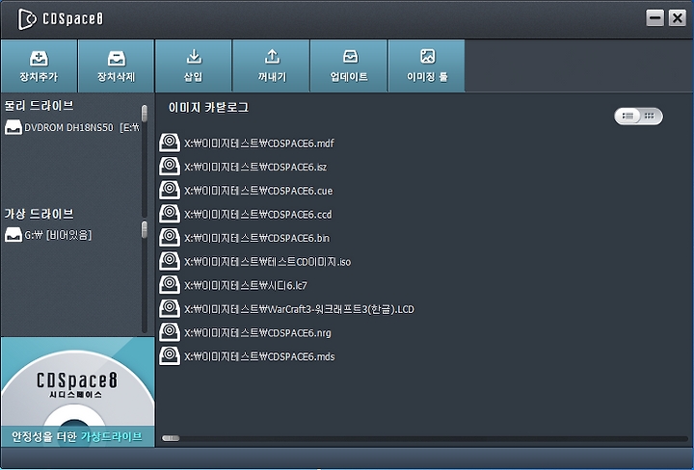This screenshot has height=470, width=694.
Task: Select the DVDROM DH18NS50 physical drive
Action: tap(71, 128)
